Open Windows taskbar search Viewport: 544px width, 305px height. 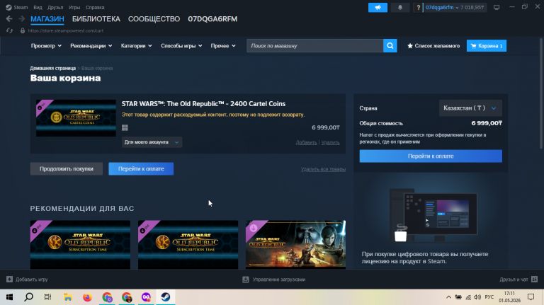point(29,297)
